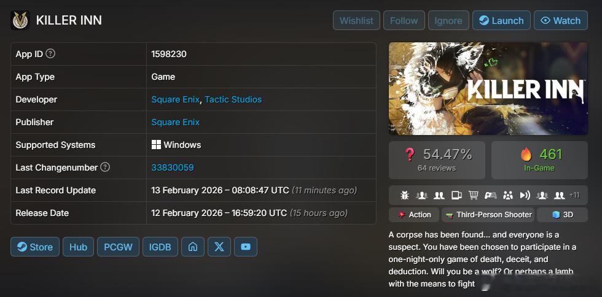602x297 pixels.
Task: Click the game description paragraph
Action: (x=483, y=260)
